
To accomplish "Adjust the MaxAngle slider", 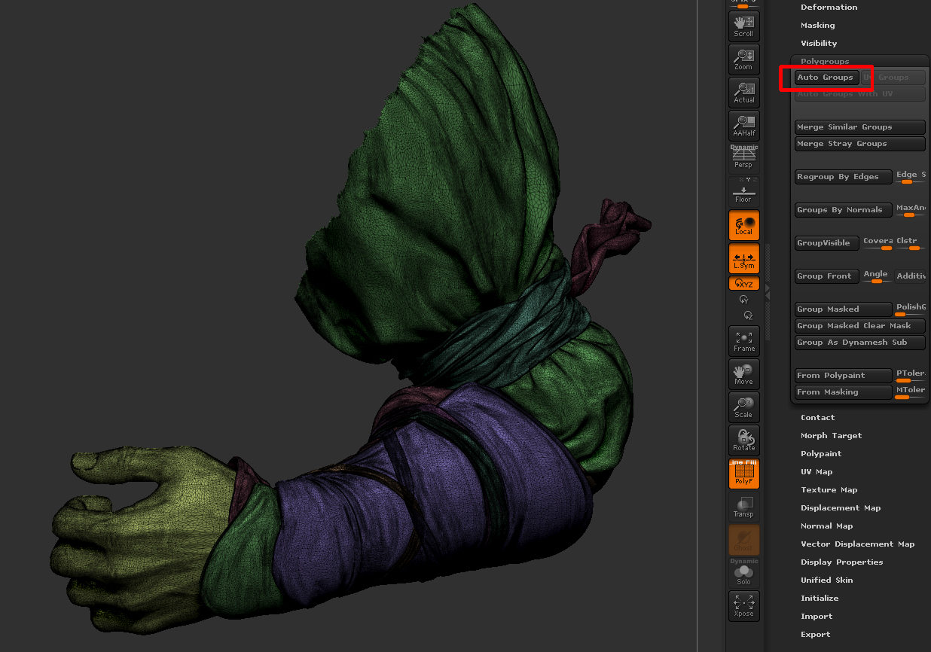I will [911, 210].
